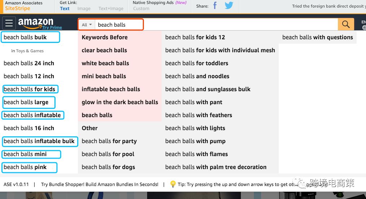366x199 pixels.
Task: Select keyword inflatable beach balls
Action: [111, 89]
